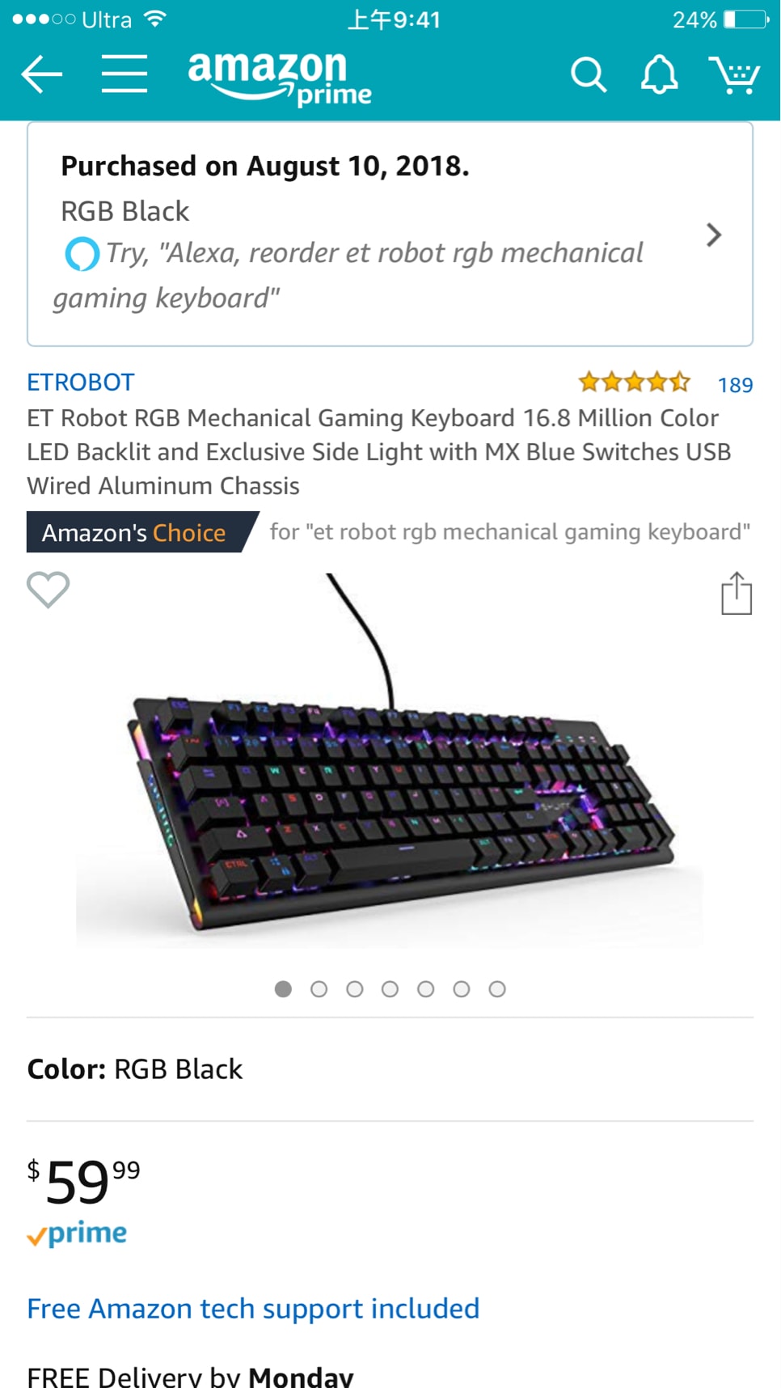Tap the Amazon's Choice badge
This screenshot has height=1388, width=781.
(136, 532)
